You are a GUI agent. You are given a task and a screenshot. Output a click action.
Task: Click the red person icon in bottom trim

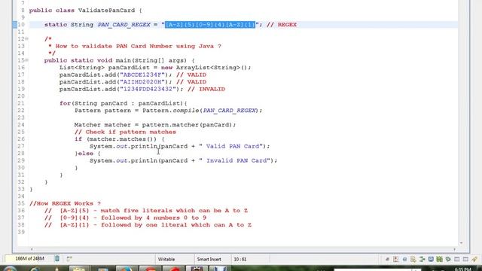click(396, 259)
